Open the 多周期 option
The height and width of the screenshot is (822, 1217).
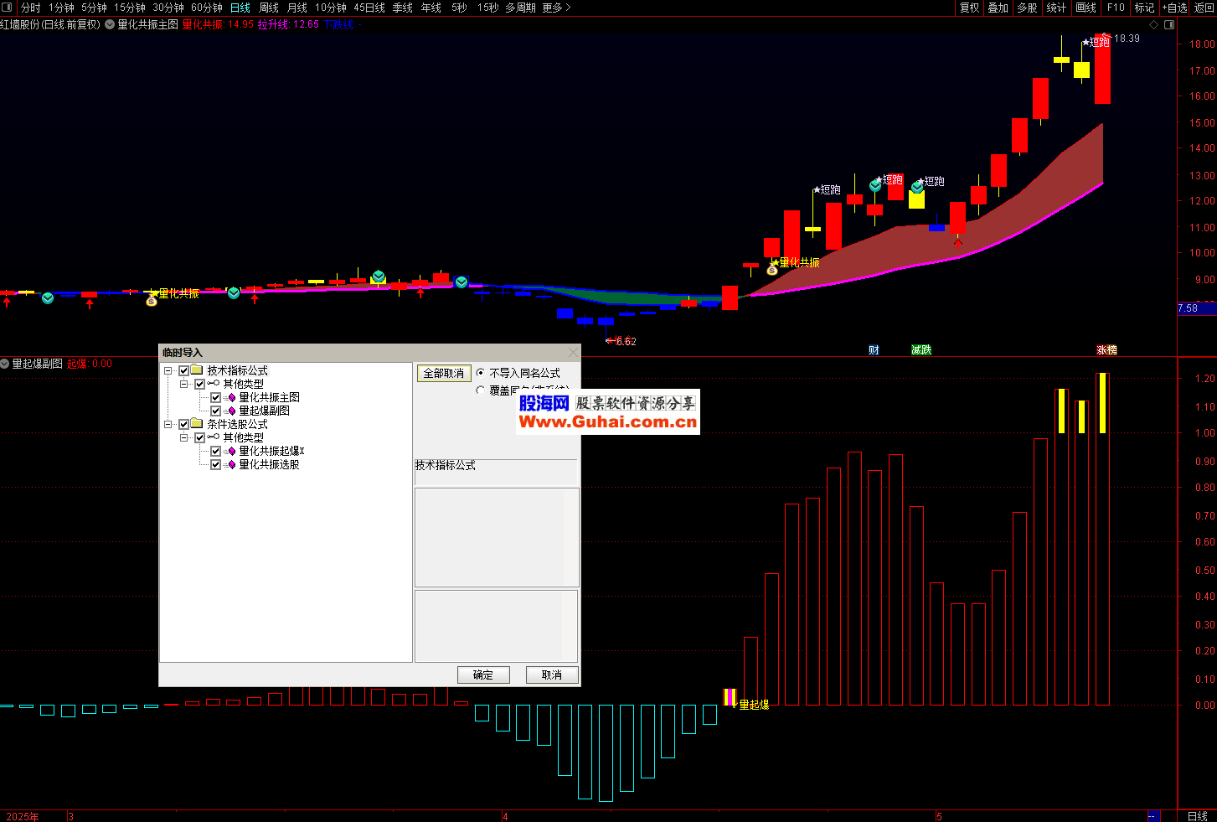click(520, 8)
